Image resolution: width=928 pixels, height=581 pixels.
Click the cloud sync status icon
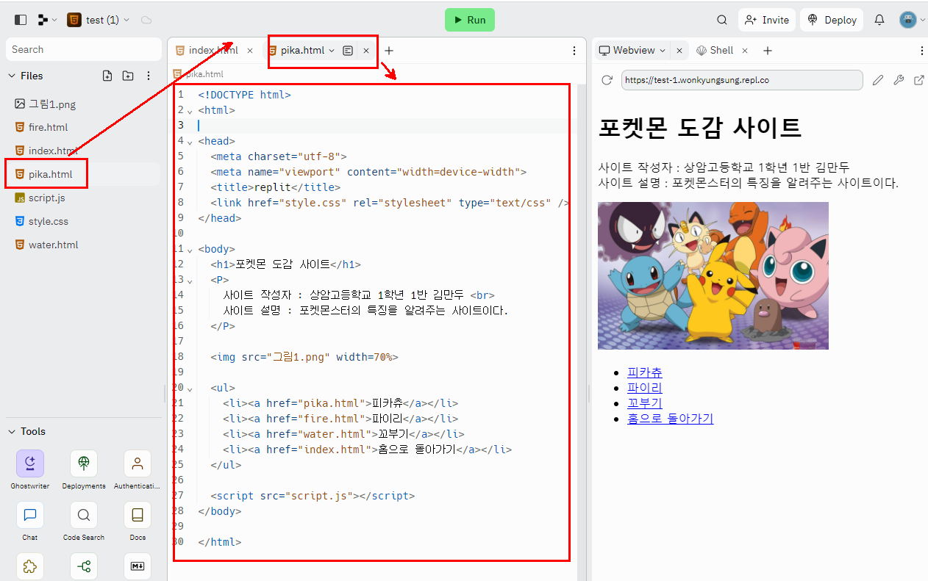pyautogui.click(x=146, y=20)
